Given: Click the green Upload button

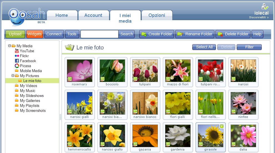Looking at the screenshot, I should coord(15,34).
